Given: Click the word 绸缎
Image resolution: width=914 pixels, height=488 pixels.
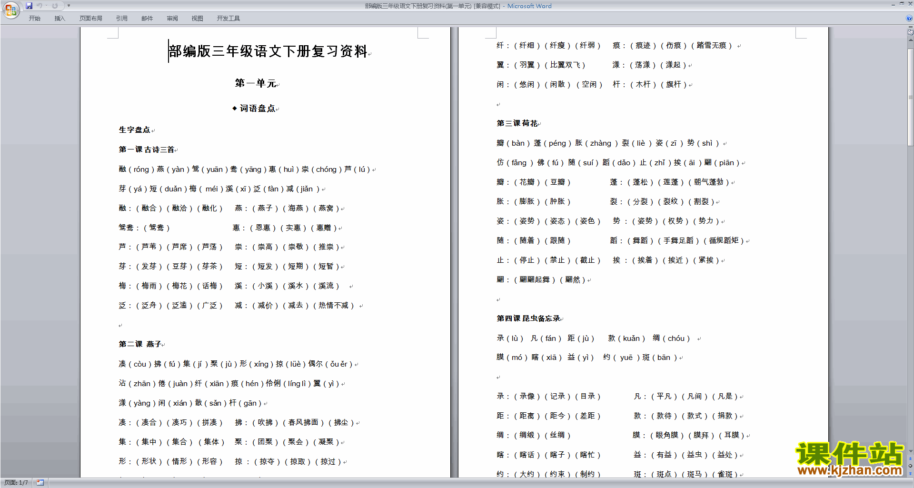Looking at the screenshot, I should click(x=527, y=435).
